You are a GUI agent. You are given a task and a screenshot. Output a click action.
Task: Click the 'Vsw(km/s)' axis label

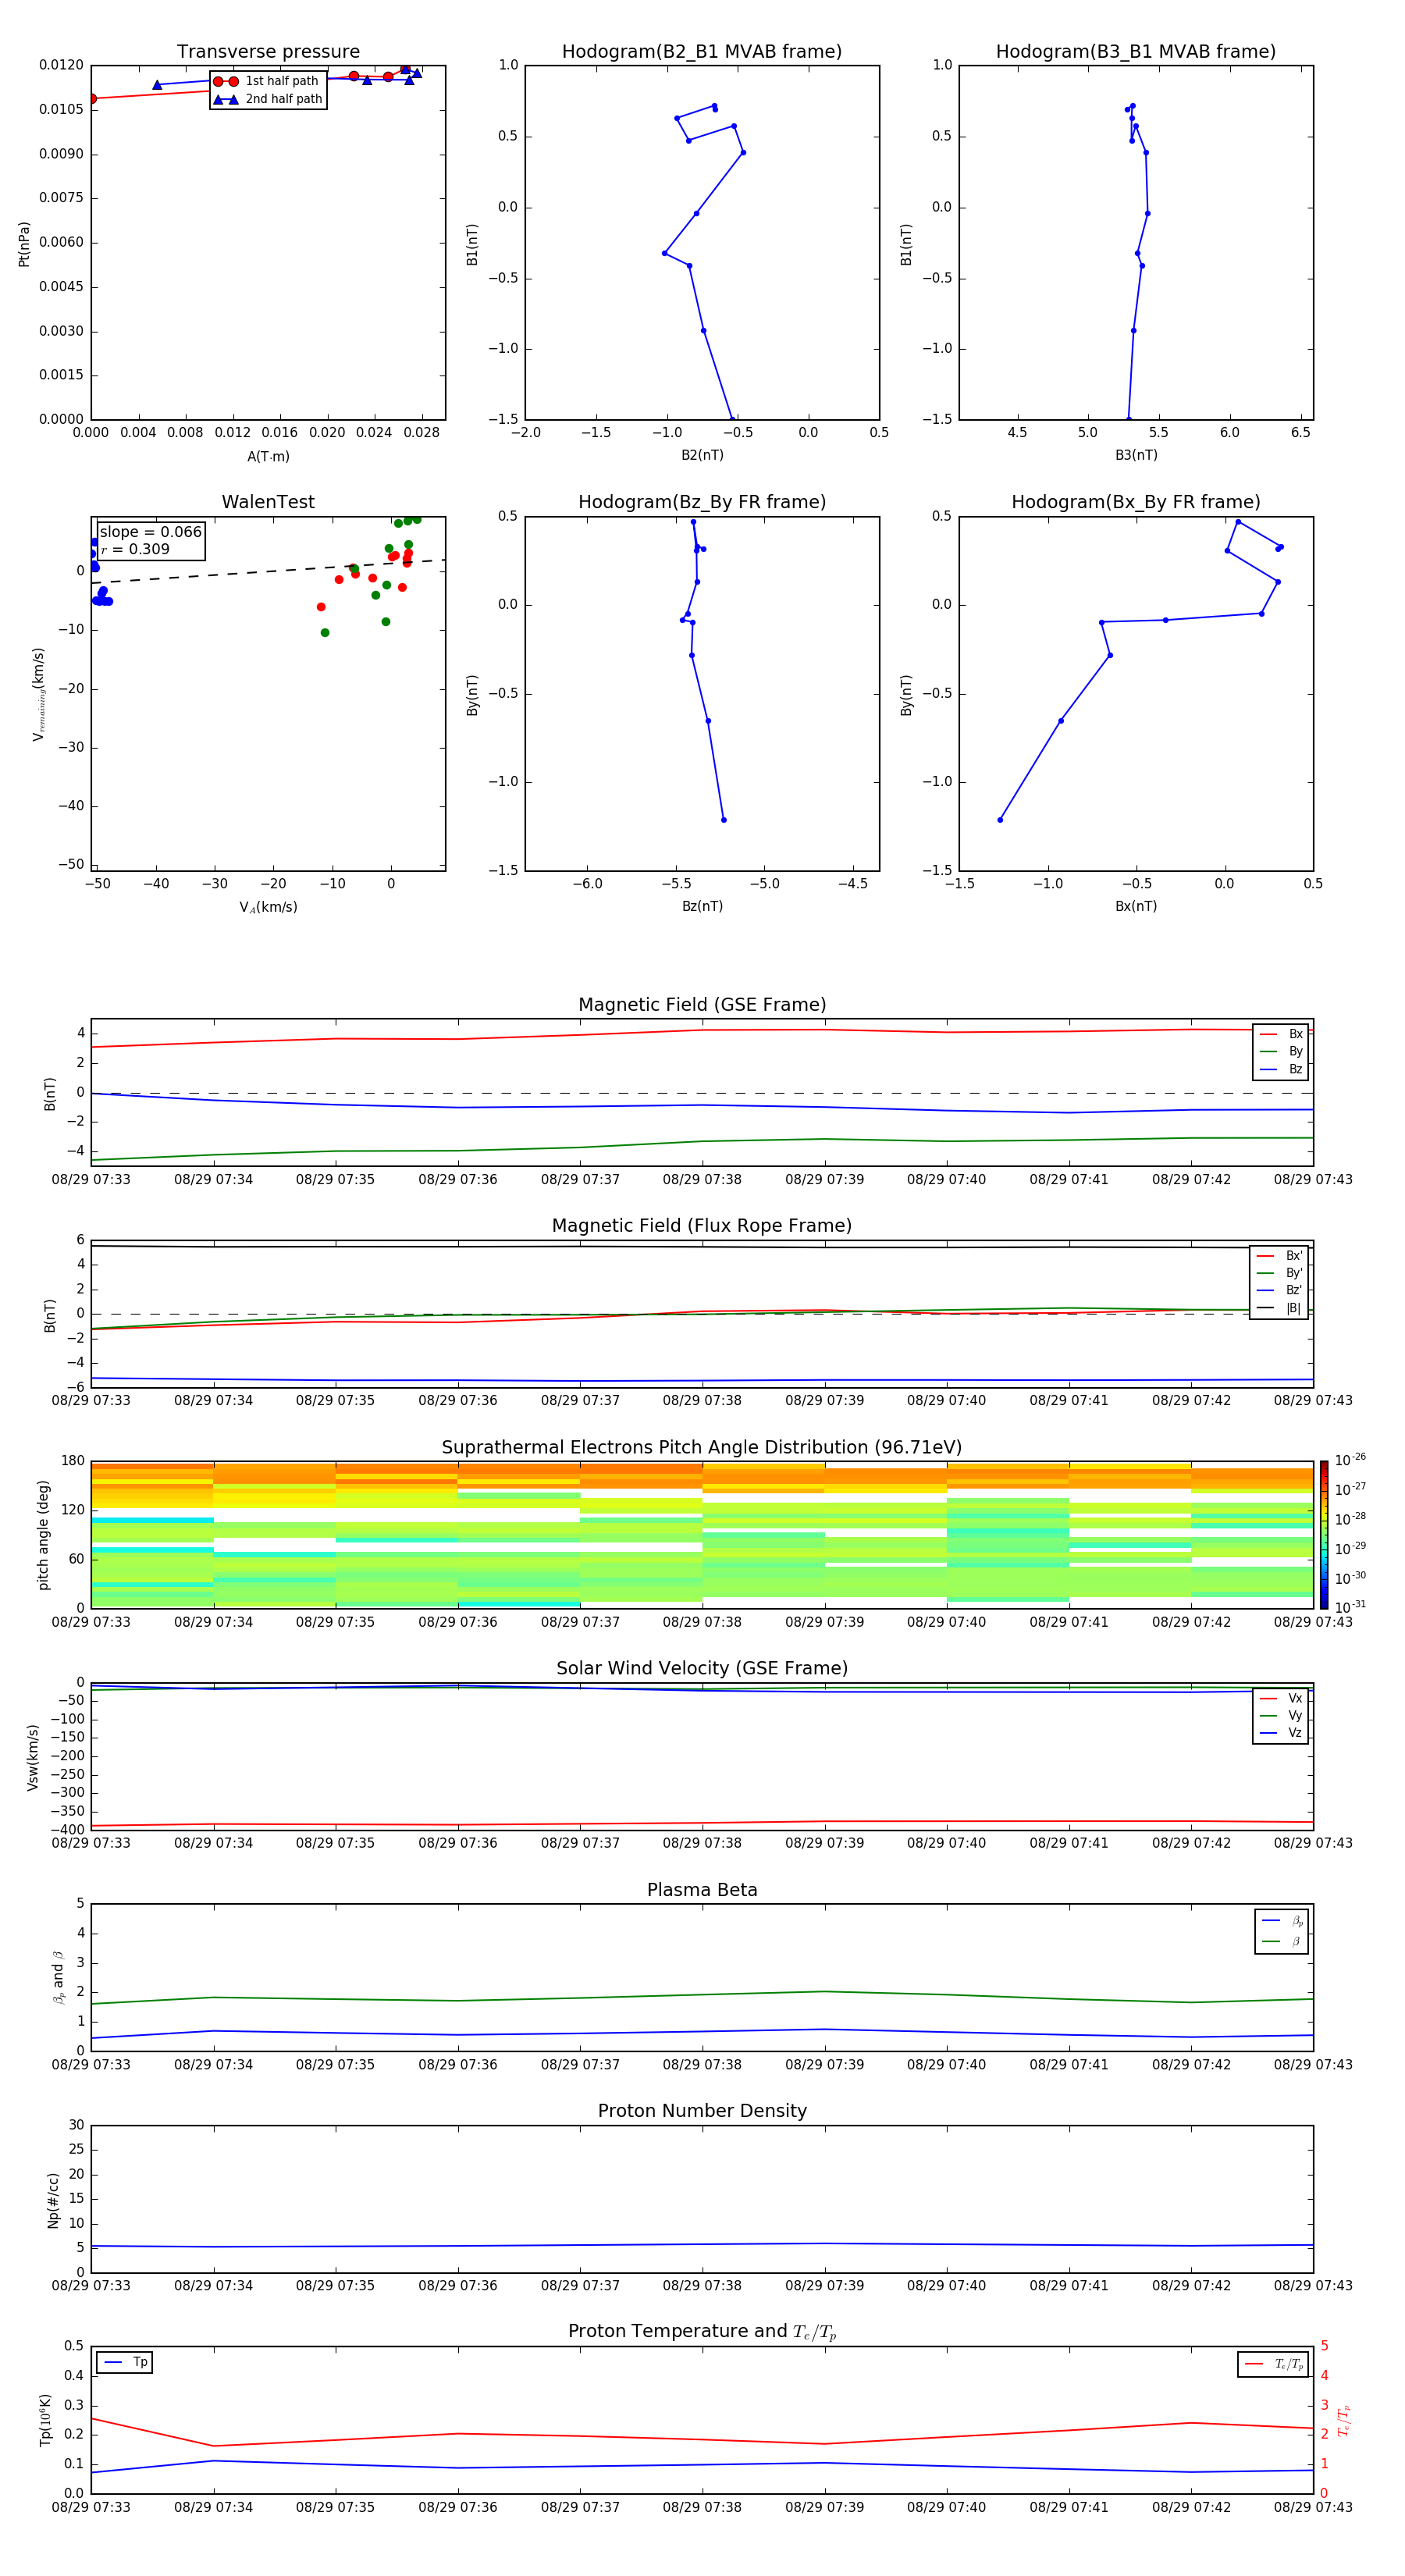[x=33, y=1757]
